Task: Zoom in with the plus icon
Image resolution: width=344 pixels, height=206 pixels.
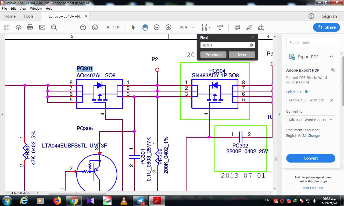Action: click(169, 27)
